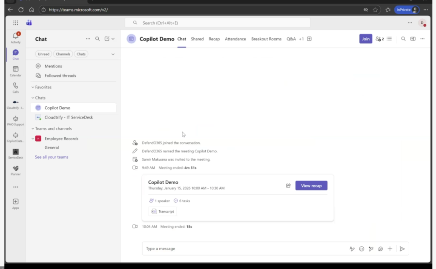Toggle the Channels filter chip
Screen dimensions: 436x269
63,54
